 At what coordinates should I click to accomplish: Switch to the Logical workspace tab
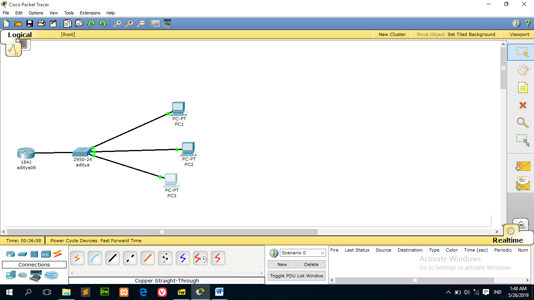click(20, 35)
